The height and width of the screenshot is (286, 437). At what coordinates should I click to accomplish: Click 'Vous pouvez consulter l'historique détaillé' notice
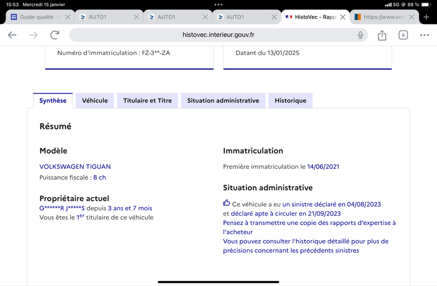pos(305,246)
